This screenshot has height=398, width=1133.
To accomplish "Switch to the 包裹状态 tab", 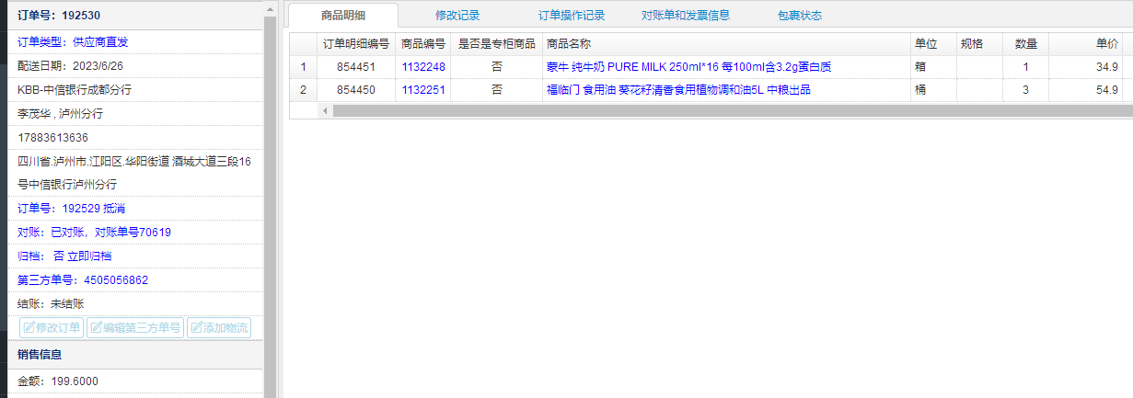I will point(800,16).
